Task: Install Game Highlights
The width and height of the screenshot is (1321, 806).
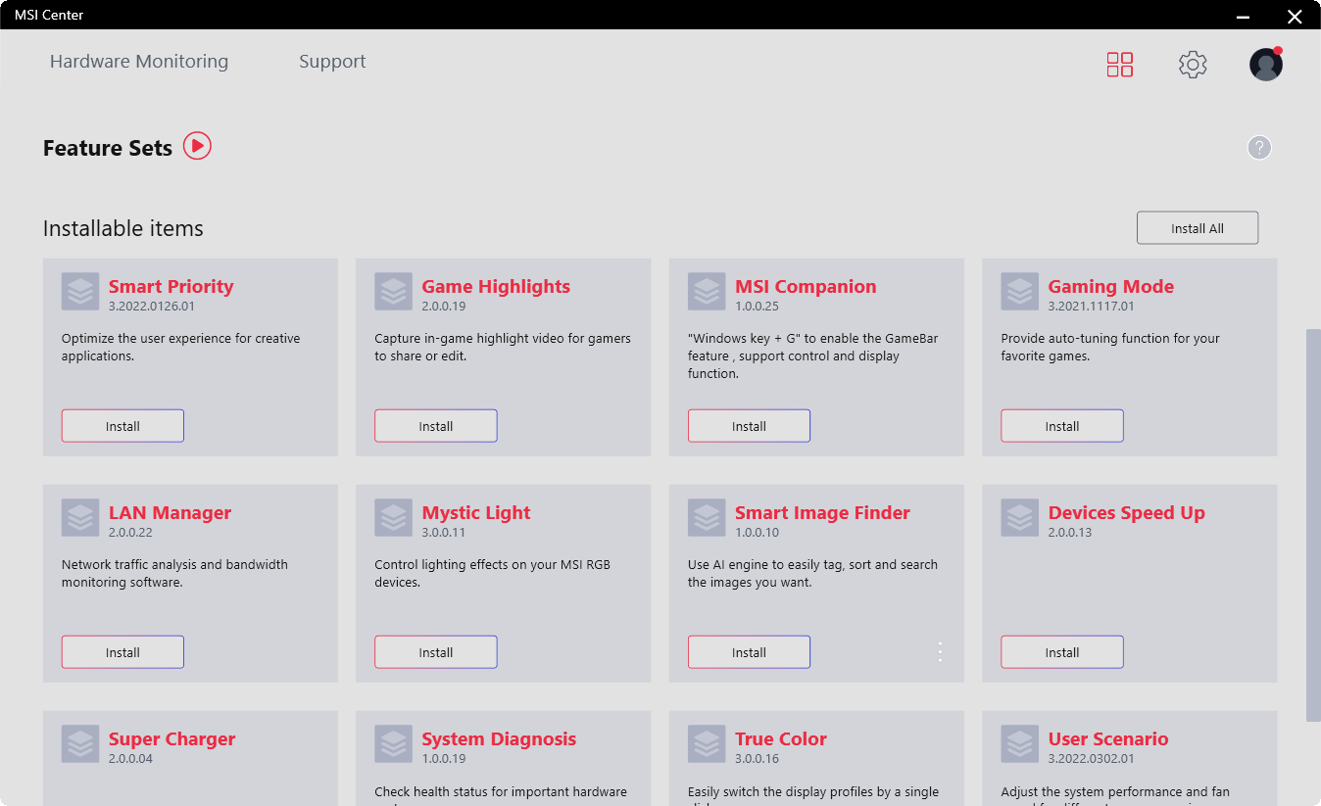Action: tap(436, 426)
